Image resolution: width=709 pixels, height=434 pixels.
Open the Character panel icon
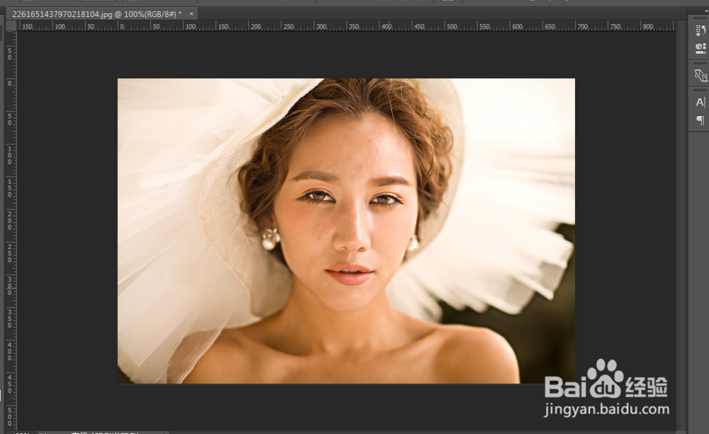pos(700,102)
